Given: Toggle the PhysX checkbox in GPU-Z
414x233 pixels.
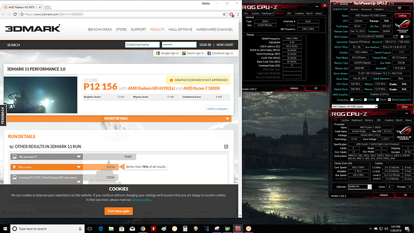Looking at the screenshot, I should [x=377, y=100].
